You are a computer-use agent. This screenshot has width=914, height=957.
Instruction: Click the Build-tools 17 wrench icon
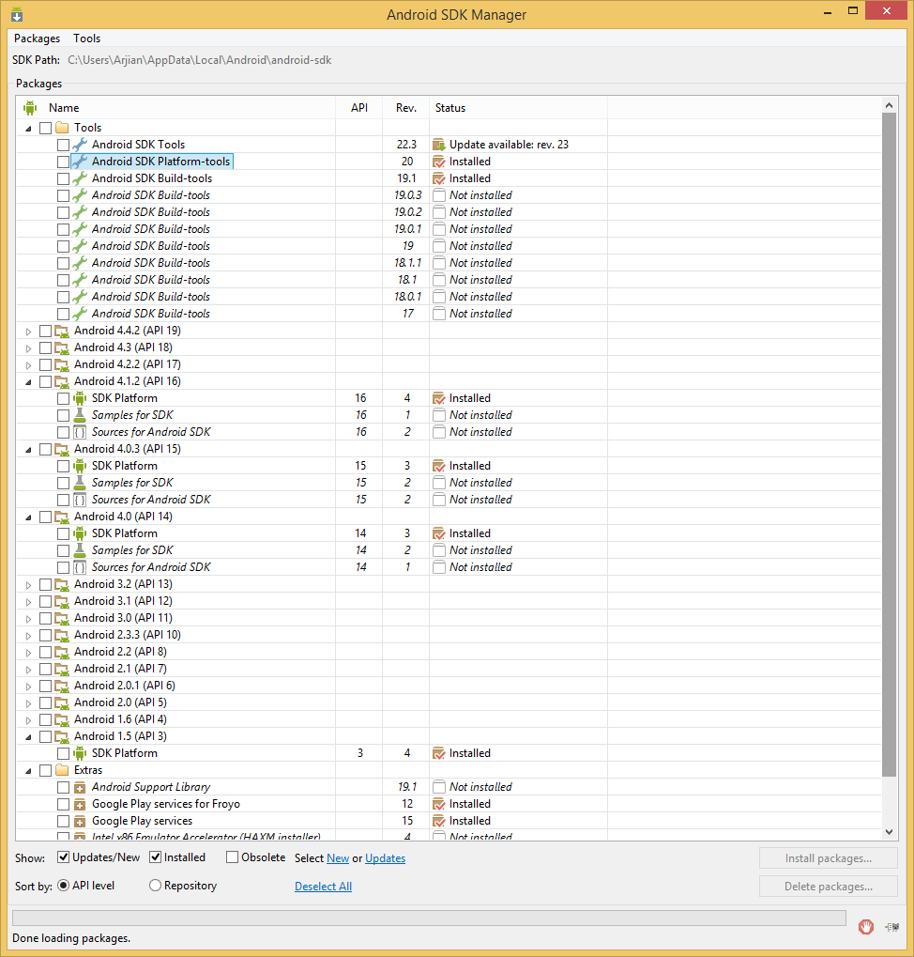tap(80, 314)
